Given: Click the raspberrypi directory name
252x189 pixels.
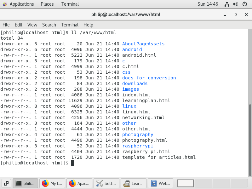Looking at the screenshot, I should coord(138,146).
